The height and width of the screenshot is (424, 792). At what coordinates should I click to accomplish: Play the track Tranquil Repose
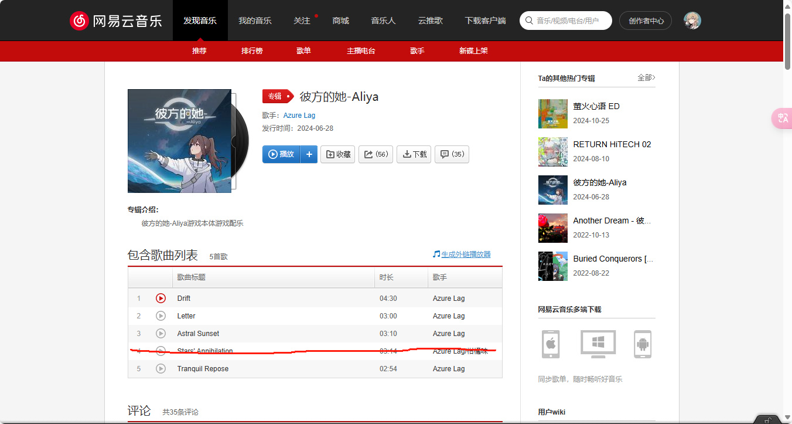click(x=161, y=368)
